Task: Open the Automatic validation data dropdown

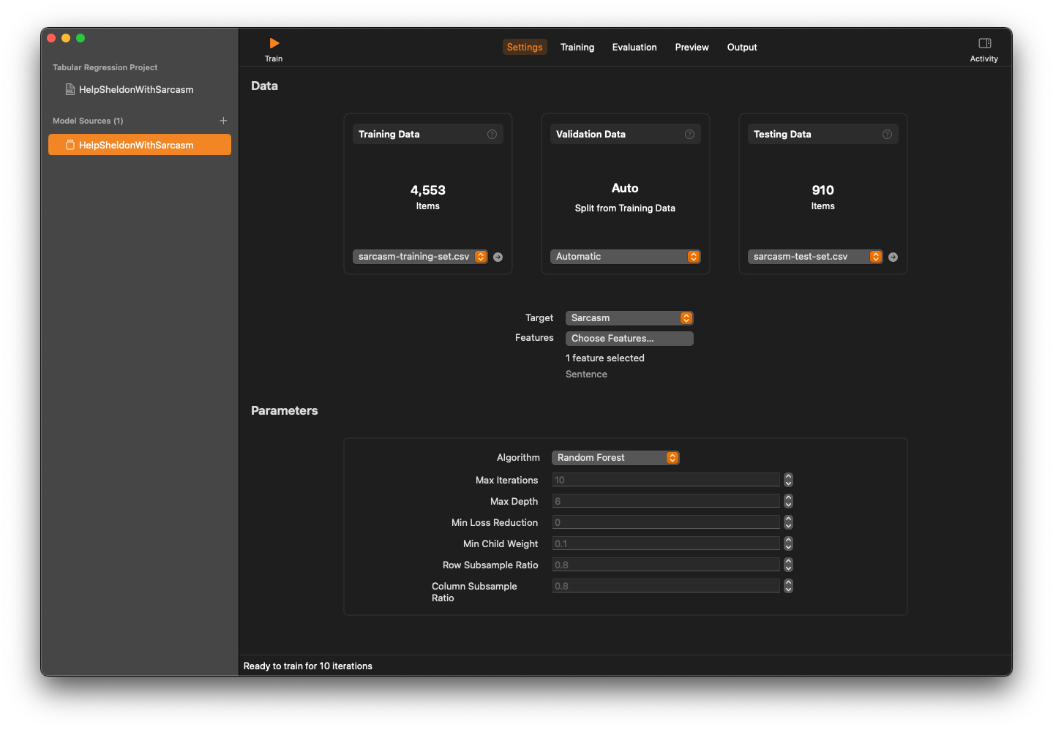Action: pyautogui.click(x=625, y=257)
